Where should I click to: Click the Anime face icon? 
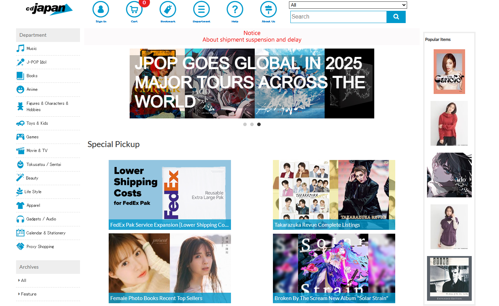pos(21,89)
